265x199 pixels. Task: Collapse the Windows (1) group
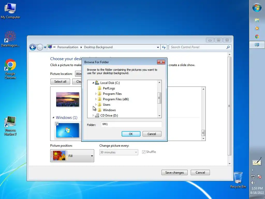53,117
